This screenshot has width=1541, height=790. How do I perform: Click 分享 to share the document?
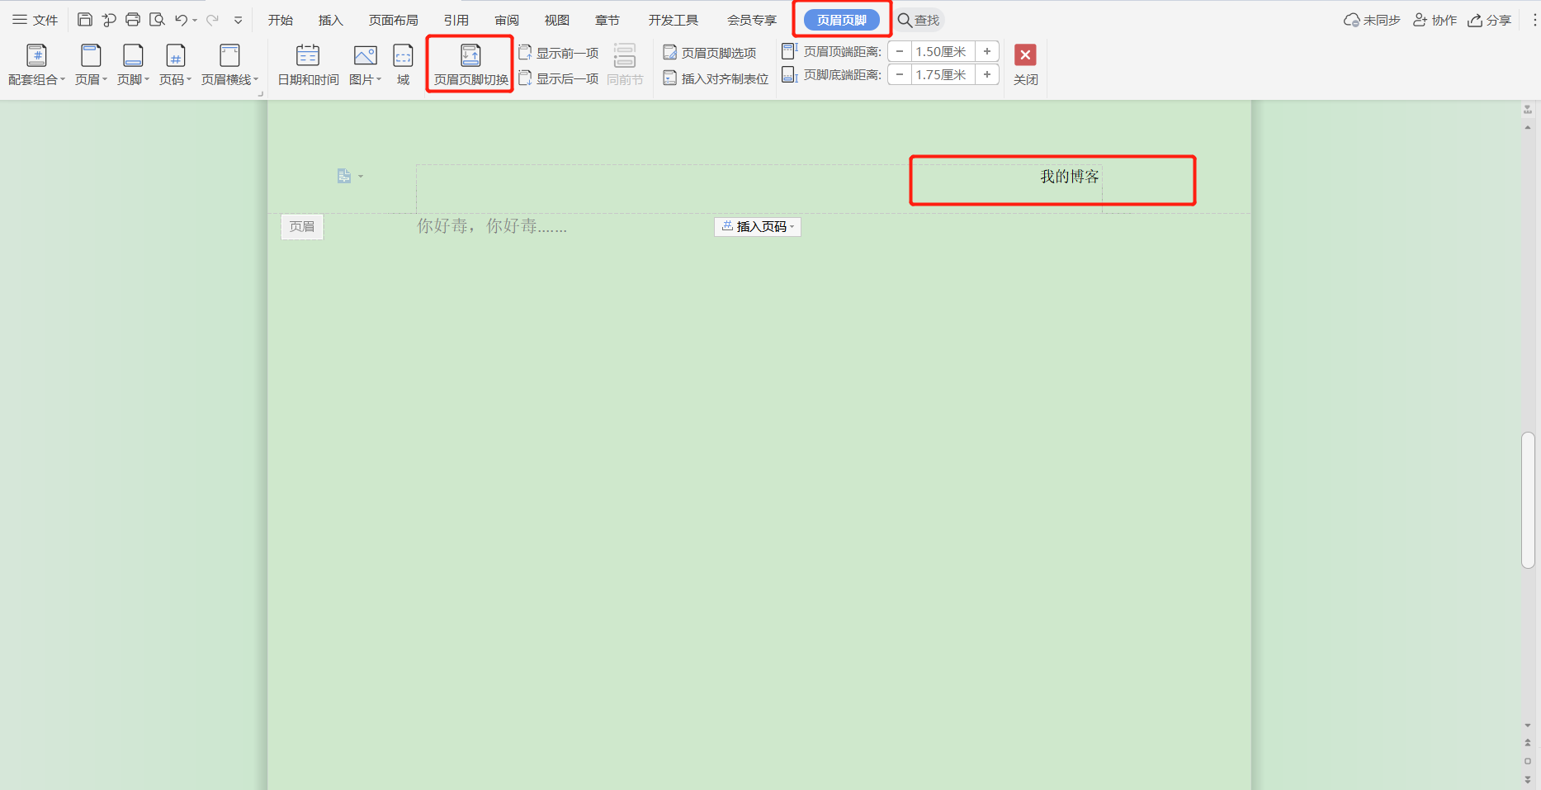point(1488,19)
